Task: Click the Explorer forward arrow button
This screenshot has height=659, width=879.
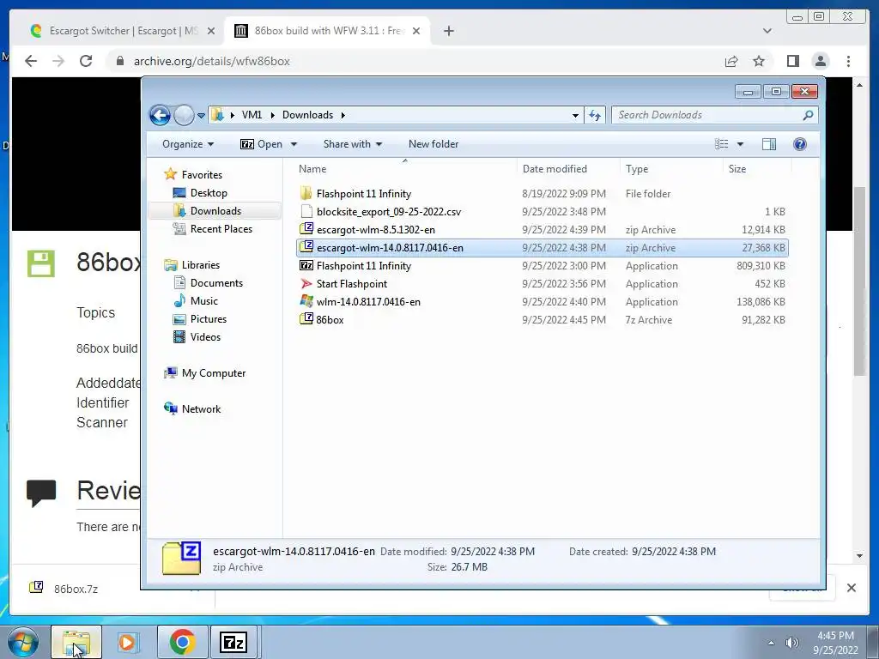Action: (x=184, y=116)
